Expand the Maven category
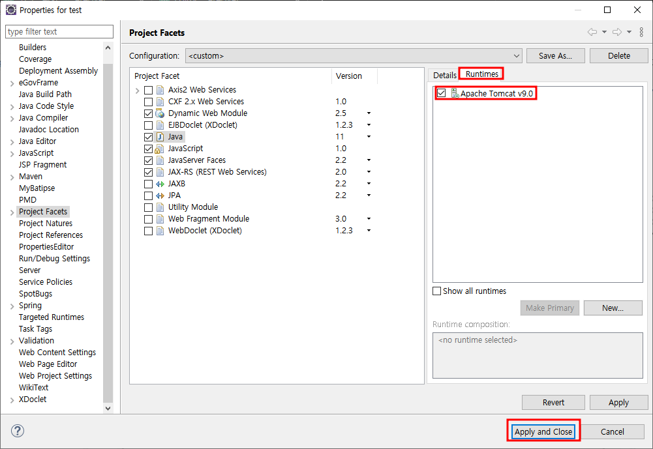 12,177
